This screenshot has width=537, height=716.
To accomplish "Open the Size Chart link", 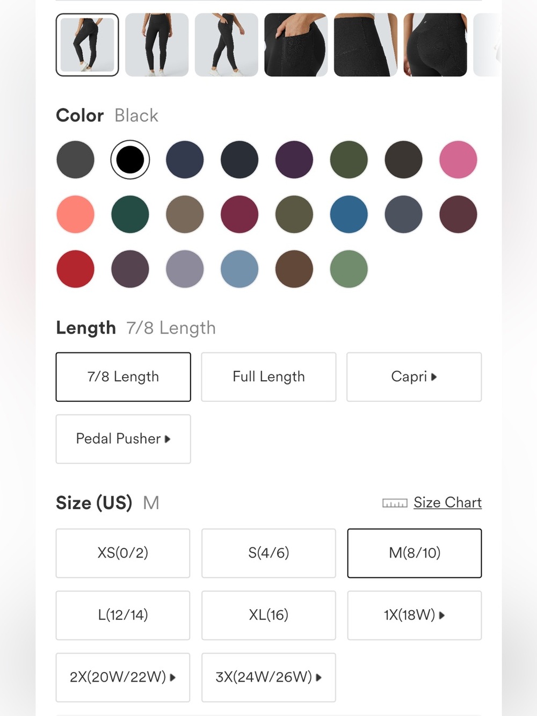I will click(x=447, y=502).
